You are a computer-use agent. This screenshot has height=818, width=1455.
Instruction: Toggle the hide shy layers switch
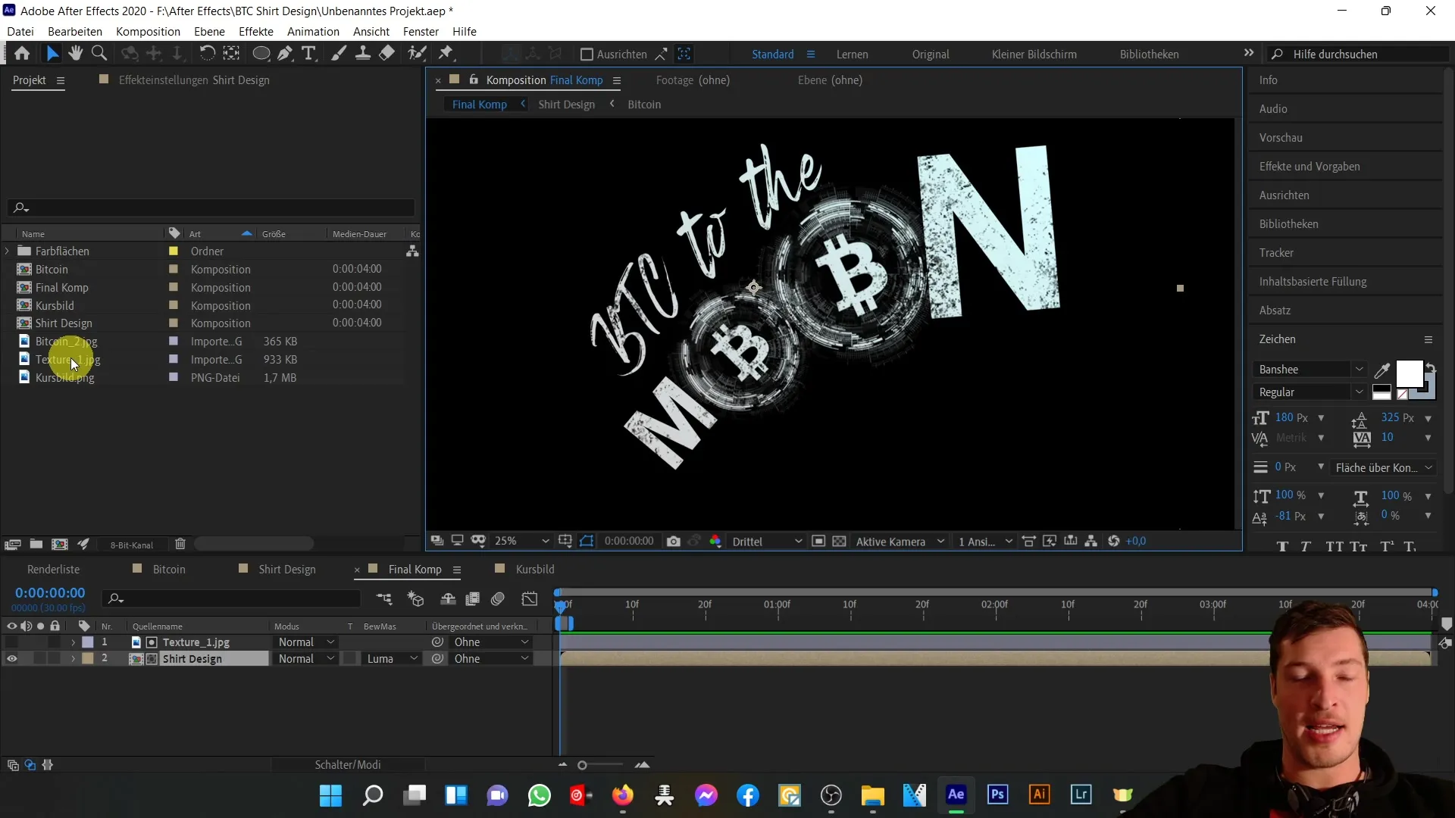point(448,599)
